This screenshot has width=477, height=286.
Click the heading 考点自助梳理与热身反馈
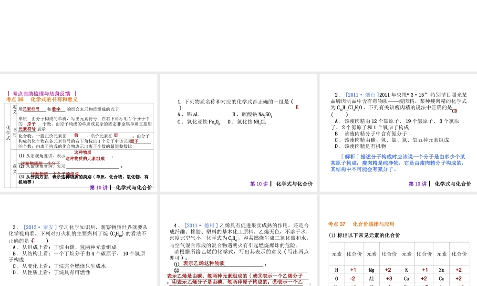[41, 93]
